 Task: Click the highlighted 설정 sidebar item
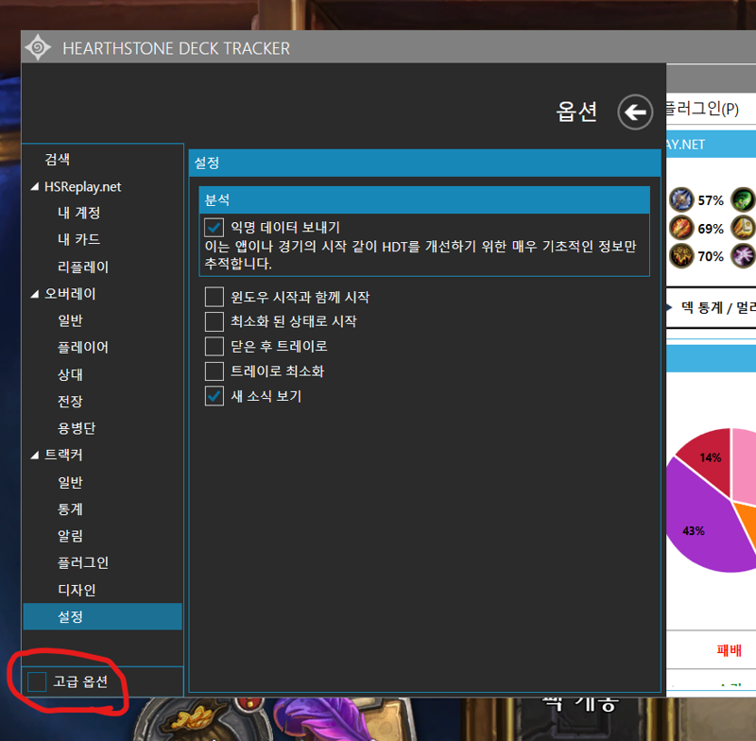(103, 616)
